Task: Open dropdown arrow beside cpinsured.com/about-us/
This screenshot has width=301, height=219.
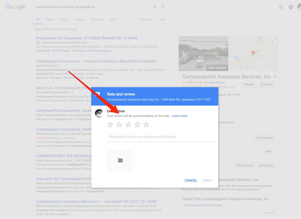Action: (73, 92)
